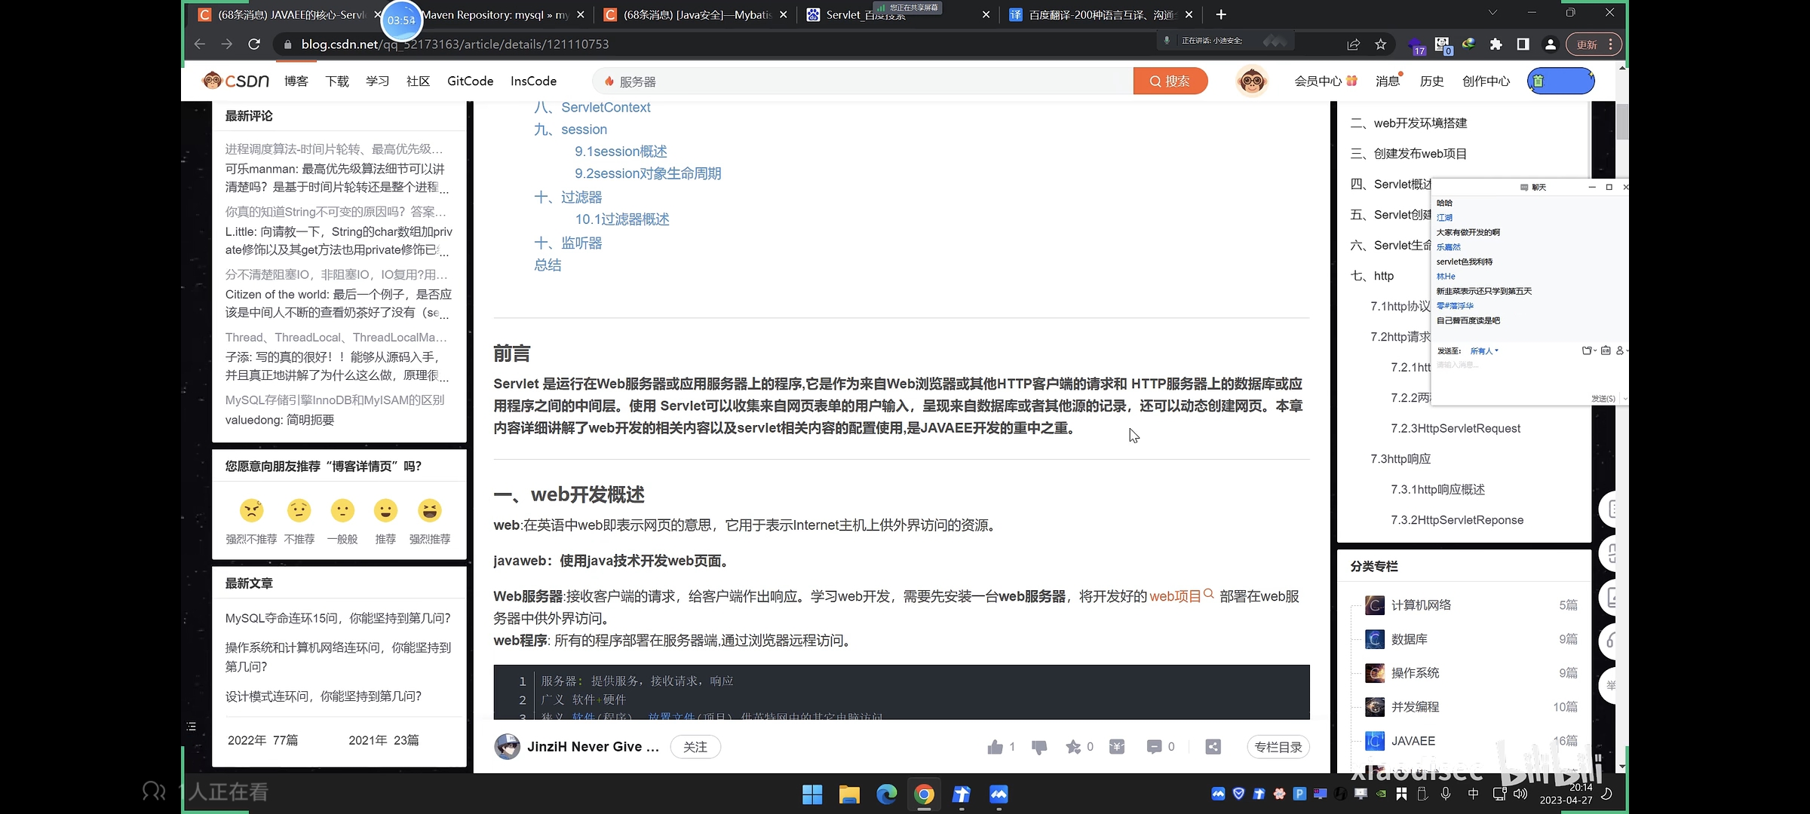Open the 下载 menu in CSDN header
Screen dimensions: 1810x814
[337, 81]
